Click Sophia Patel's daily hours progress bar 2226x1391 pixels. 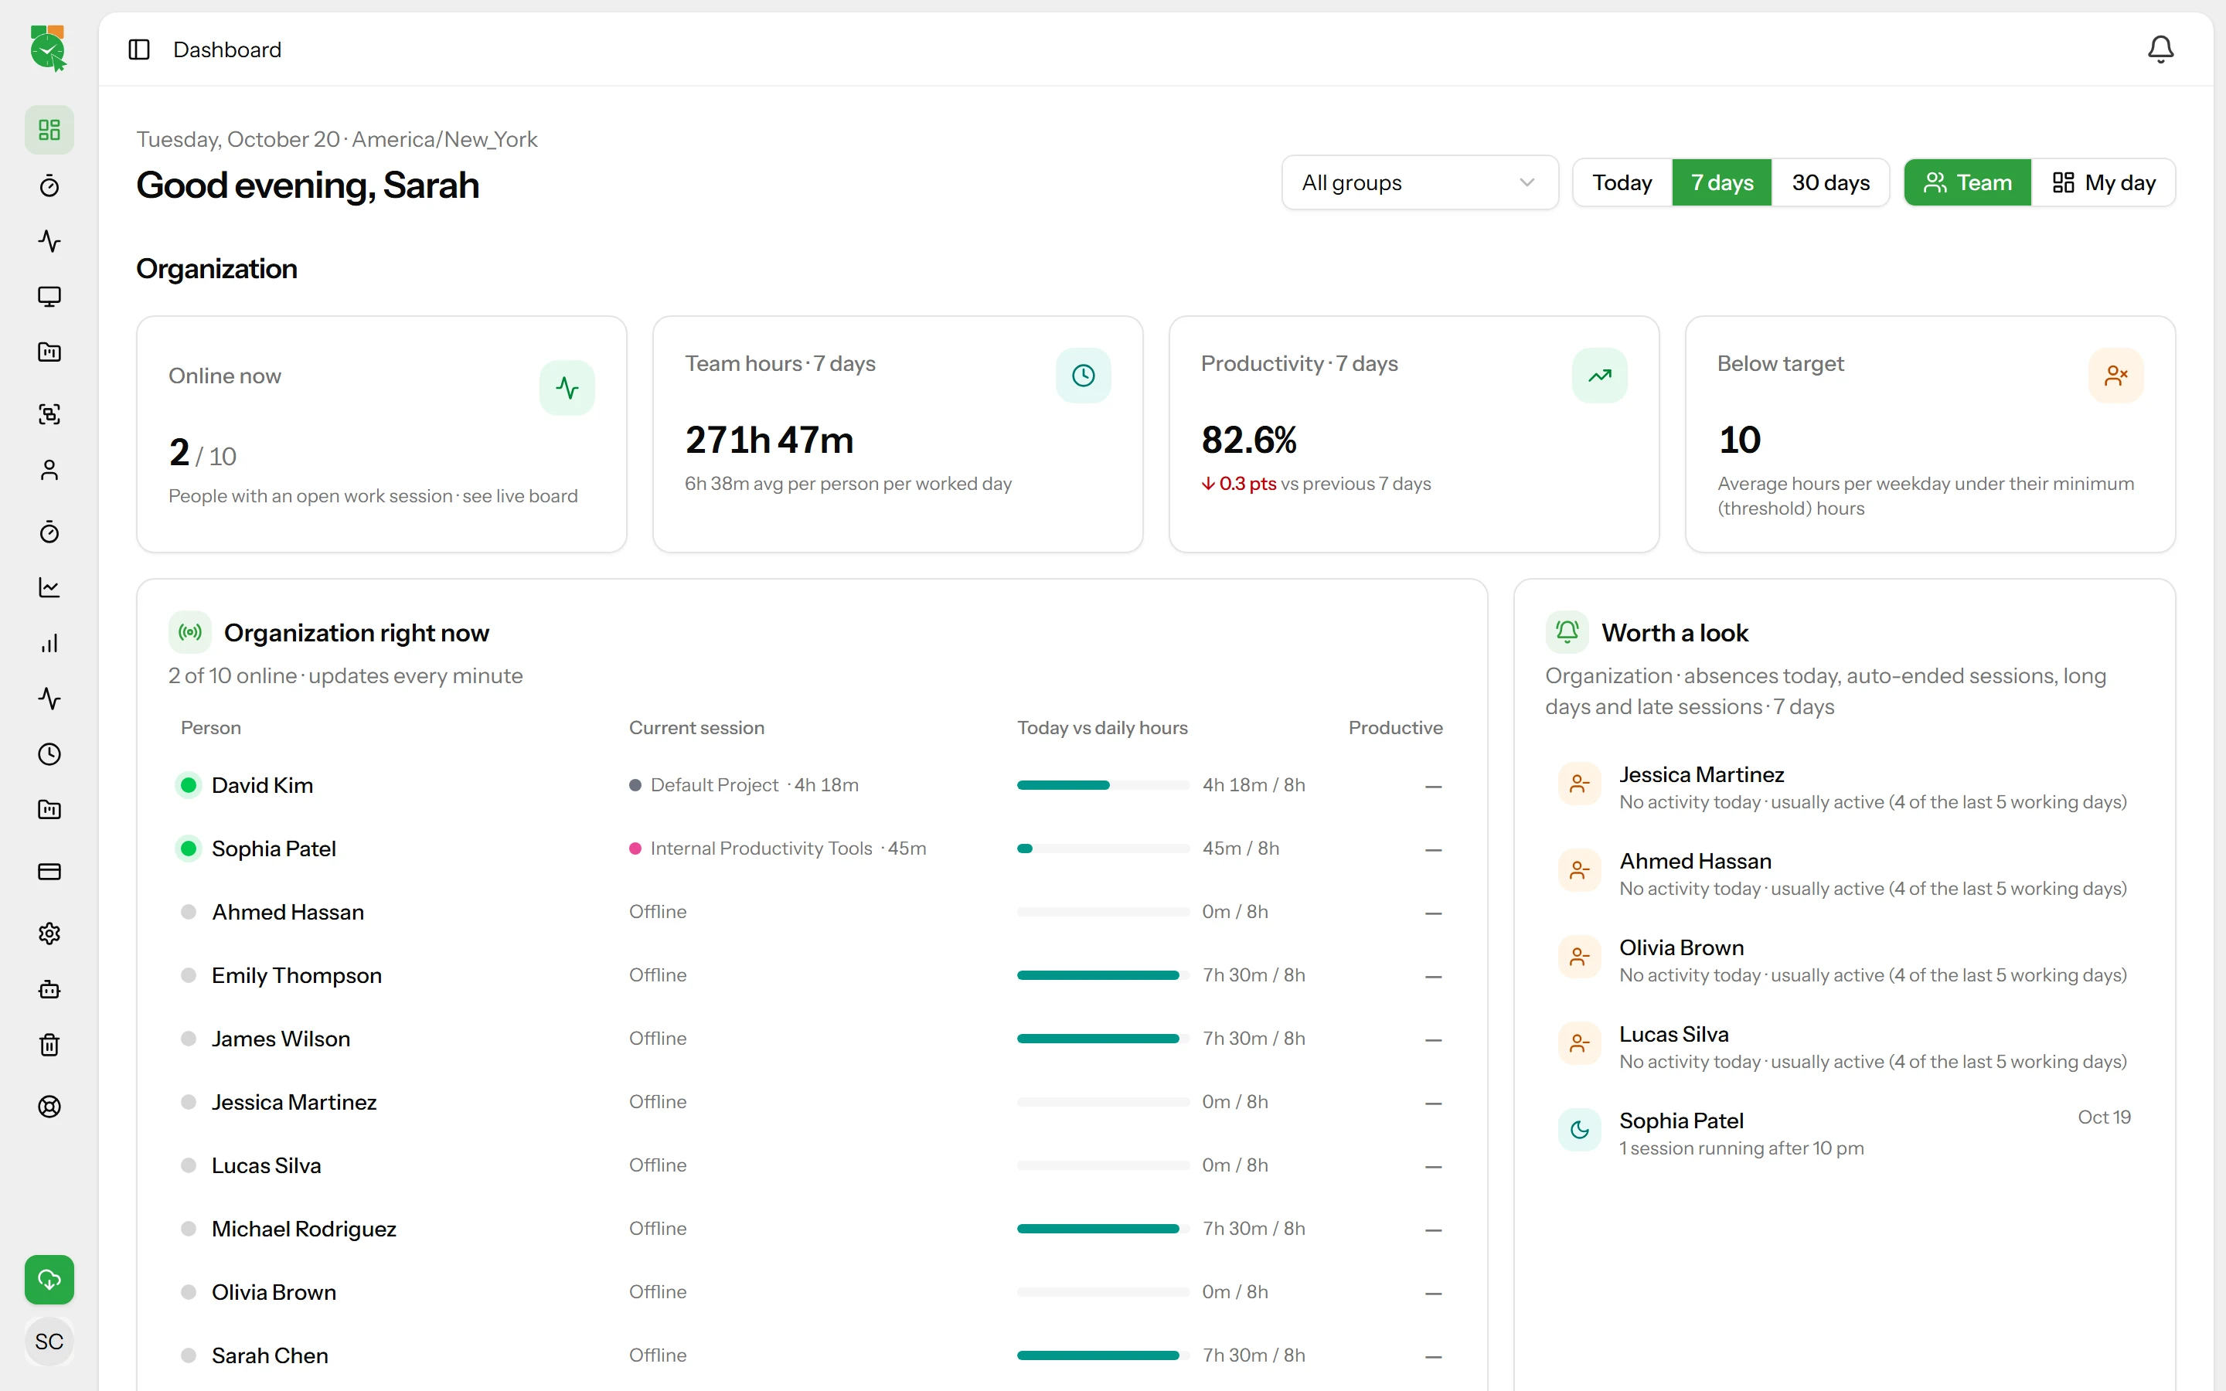pyautogui.click(x=1103, y=849)
